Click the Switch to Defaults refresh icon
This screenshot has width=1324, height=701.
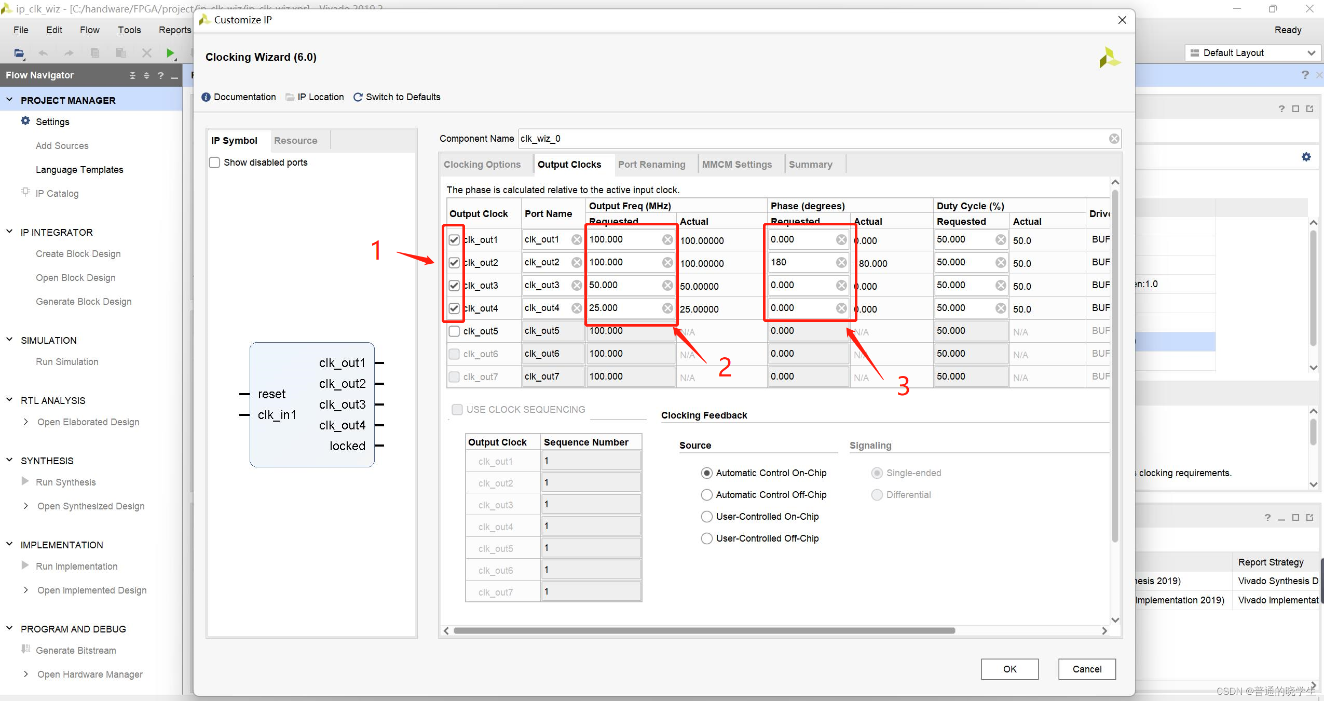click(x=358, y=97)
